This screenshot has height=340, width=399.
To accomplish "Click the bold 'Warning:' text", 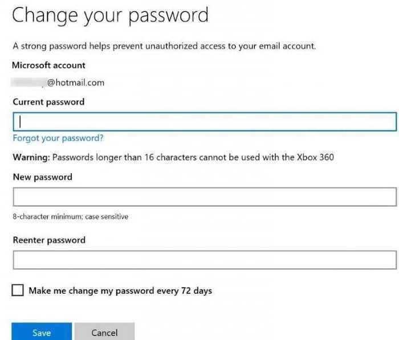I will pyautogui.click(x=31, y=157).
